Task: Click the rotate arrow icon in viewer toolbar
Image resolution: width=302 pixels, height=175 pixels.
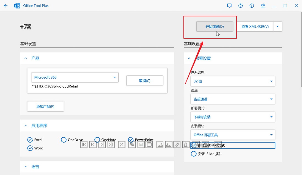Action: 177,145
